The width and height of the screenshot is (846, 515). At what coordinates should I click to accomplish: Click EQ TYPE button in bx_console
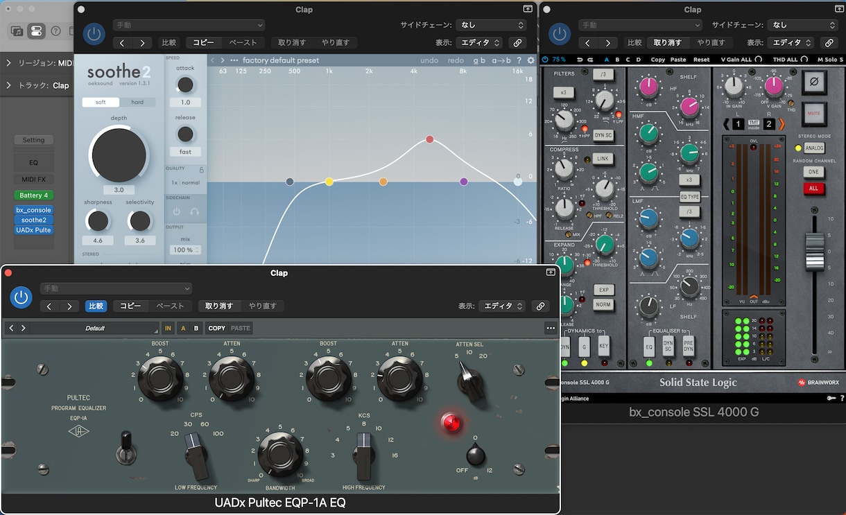(x=689, y=197)
